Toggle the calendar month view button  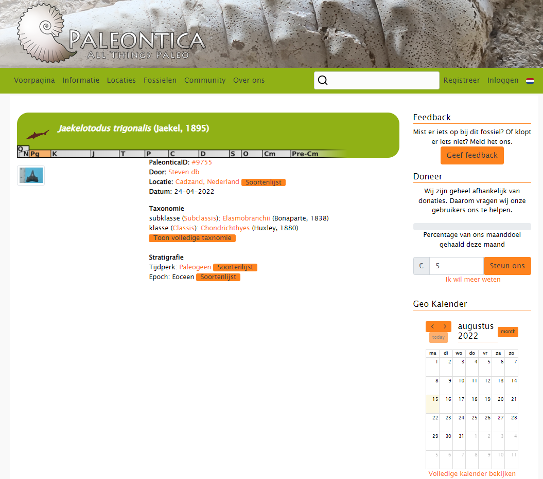point(507,331)
